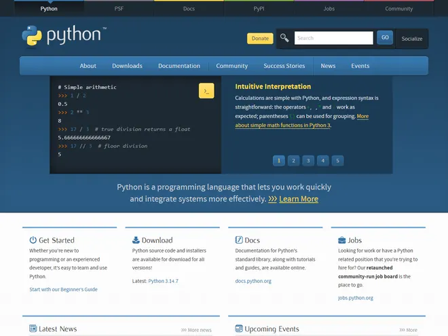Image resolution: width=448 pixels, height=336 pixels.
Task: Open the Success Stories menu
Action: coord(284,66)
